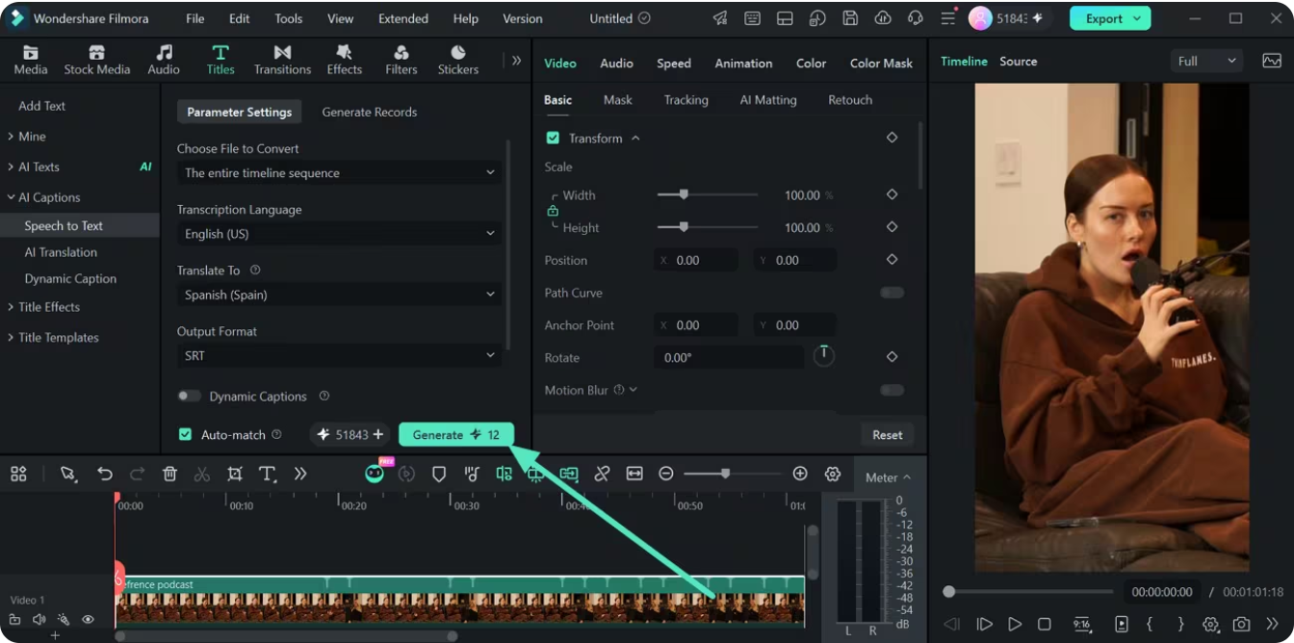Select the Crop tool in timeline toolbar
Screen dimensions: 1294x643
(235, 474)
